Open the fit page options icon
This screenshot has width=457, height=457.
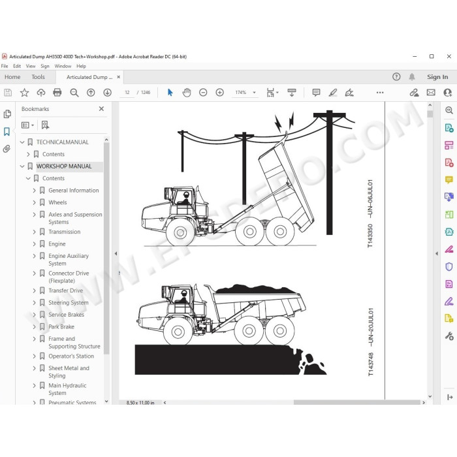click(272, 93)
